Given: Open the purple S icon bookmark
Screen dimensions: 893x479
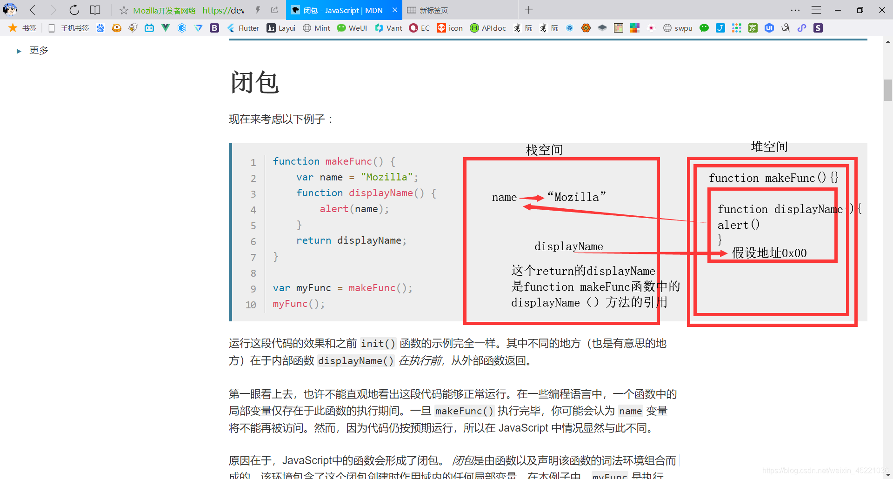Looking at the screenshot, I should (x=818, y=28).
